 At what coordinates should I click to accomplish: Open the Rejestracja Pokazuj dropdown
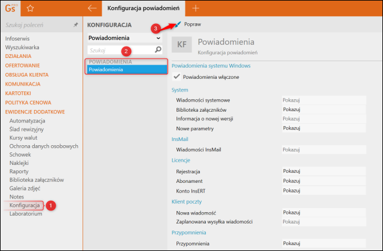(x=324, y=171)
